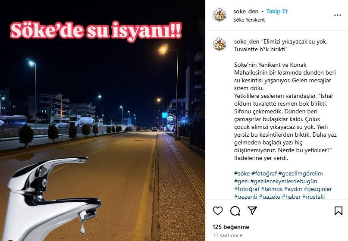
Task: Open the #gezilecekyerlerdebugün hashtag
Action: 284,182
